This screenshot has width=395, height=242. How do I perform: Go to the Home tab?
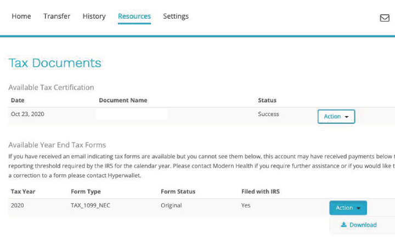click(21, 16)
